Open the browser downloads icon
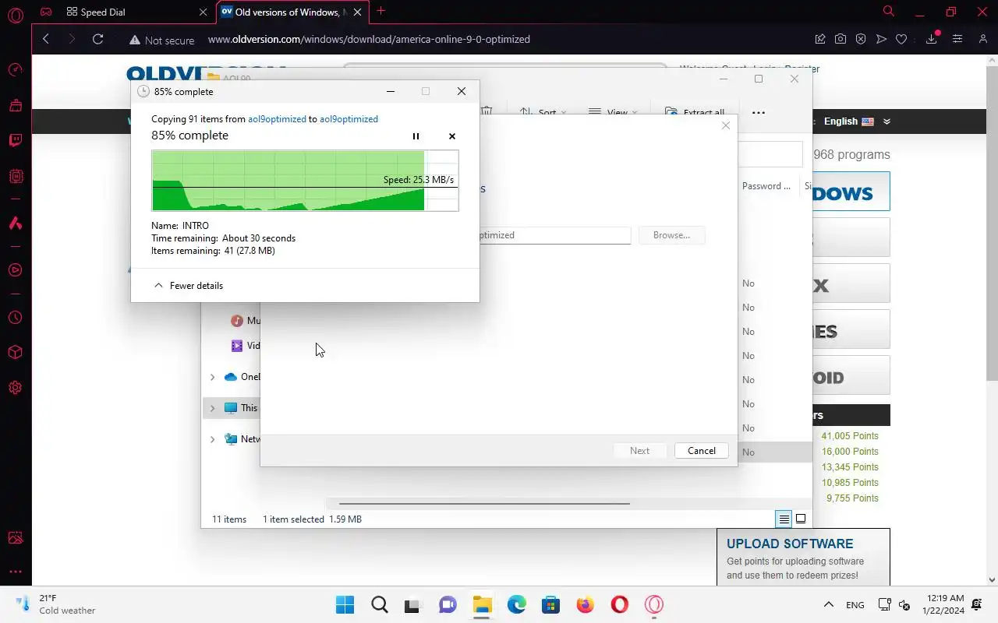This screenshot has width=998, height=623. (932, 39)
